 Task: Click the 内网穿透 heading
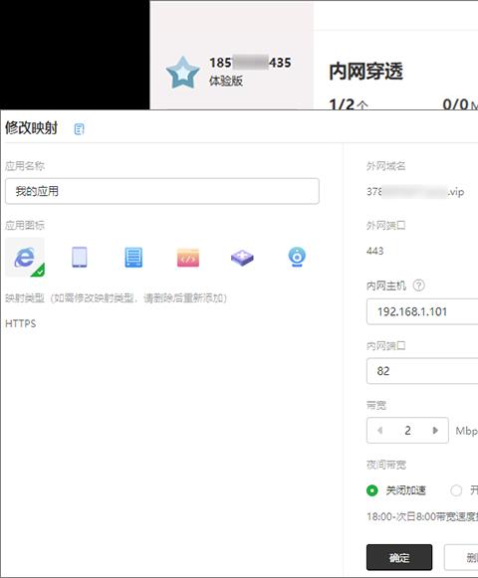pyautogui.click(x=365, y=72)
